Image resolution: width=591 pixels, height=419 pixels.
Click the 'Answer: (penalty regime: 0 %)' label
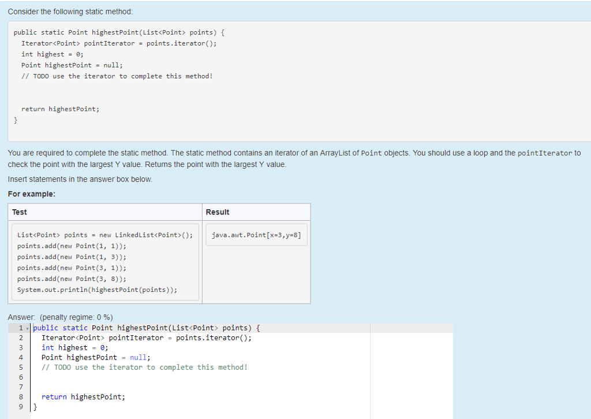61,317
